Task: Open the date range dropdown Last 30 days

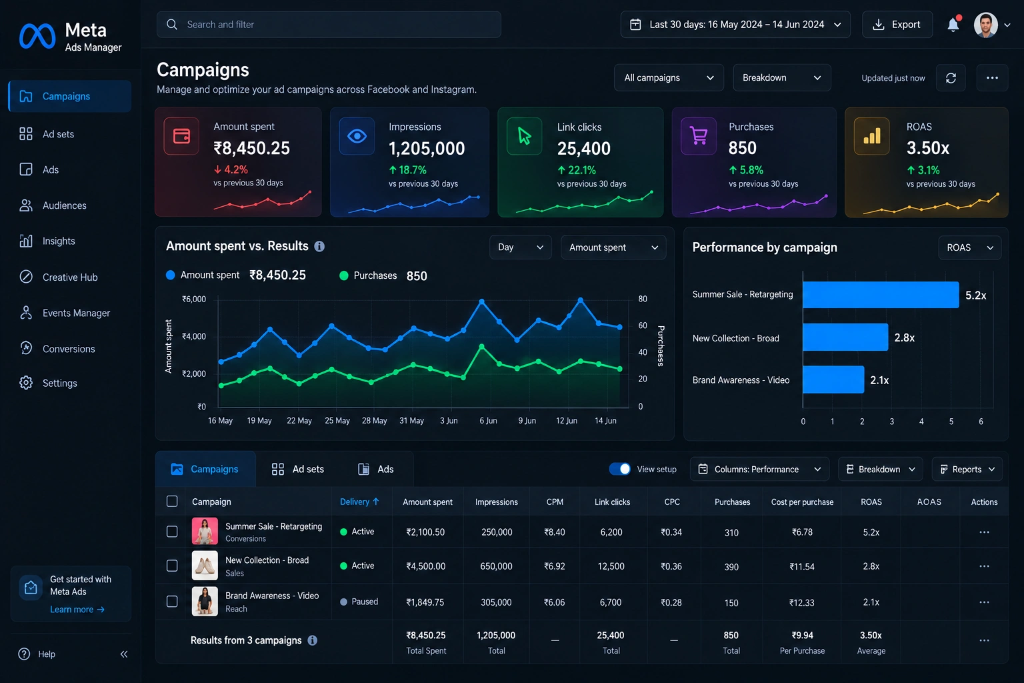Action: pyautogui.click(x=735, y=25)
